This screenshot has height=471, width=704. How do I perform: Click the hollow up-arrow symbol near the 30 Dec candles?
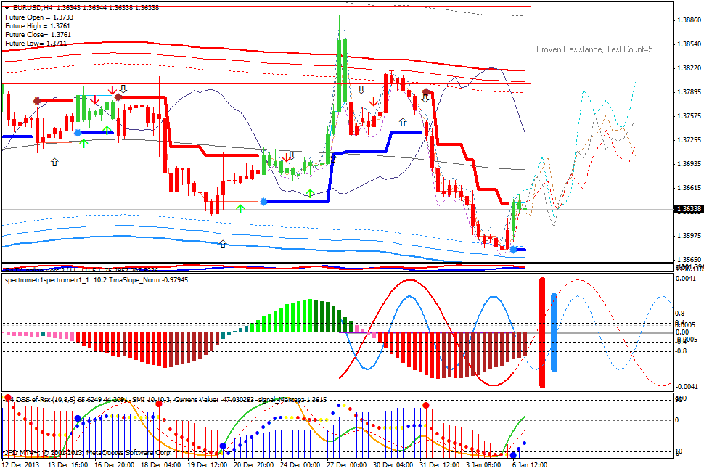[x=403, y=120]
